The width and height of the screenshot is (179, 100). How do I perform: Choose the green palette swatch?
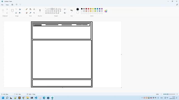coord(95,9)
